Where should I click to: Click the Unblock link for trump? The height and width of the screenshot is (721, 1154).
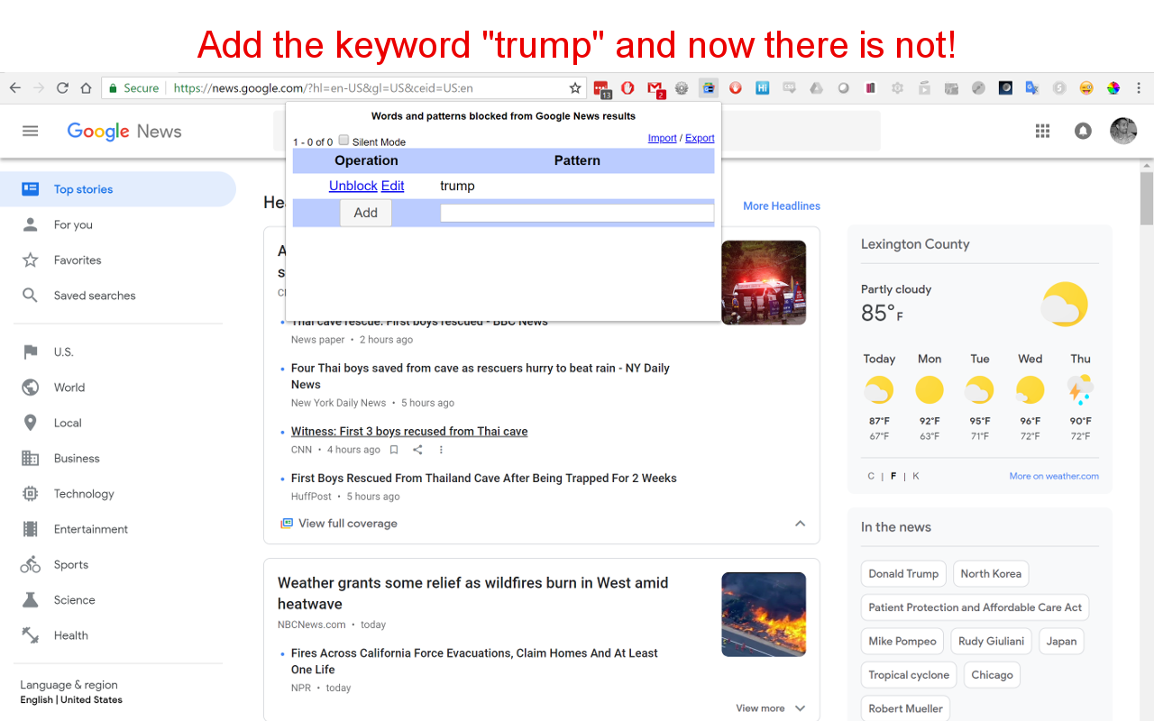(353, 186)
